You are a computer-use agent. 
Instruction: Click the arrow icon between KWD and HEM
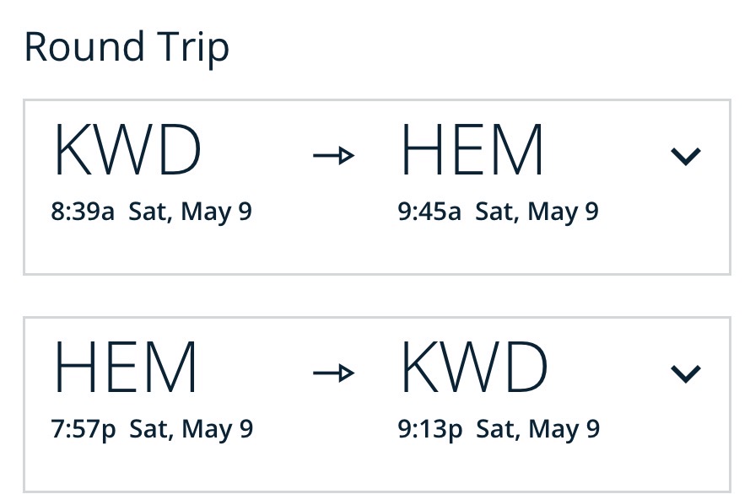[333, 155]
